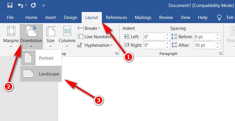Select Landscape orientation

(41, 74)
